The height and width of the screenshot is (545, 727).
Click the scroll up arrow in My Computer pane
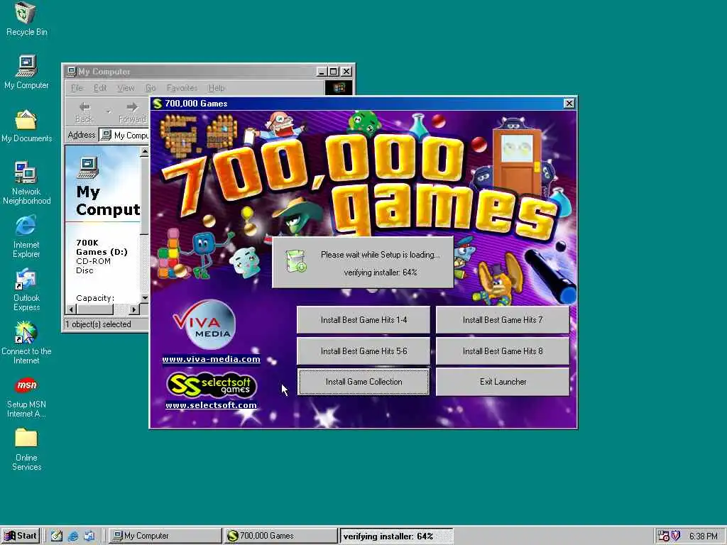pyautogui.click(x=145, y=151)
